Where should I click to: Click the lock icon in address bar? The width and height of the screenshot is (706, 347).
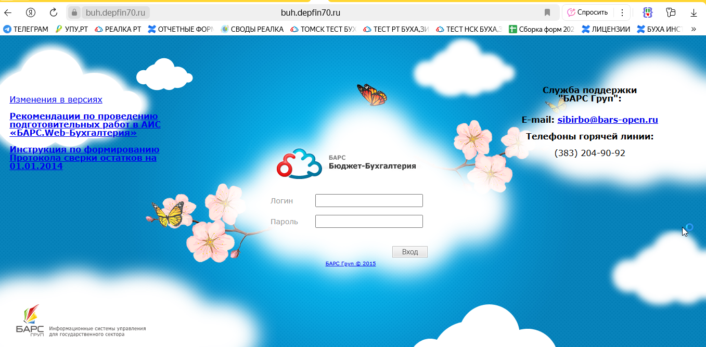click(74, 12)
